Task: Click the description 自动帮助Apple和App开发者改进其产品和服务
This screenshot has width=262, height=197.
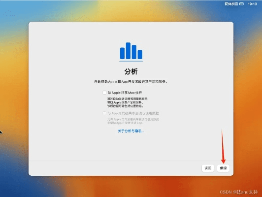Action: pos(131,82)
